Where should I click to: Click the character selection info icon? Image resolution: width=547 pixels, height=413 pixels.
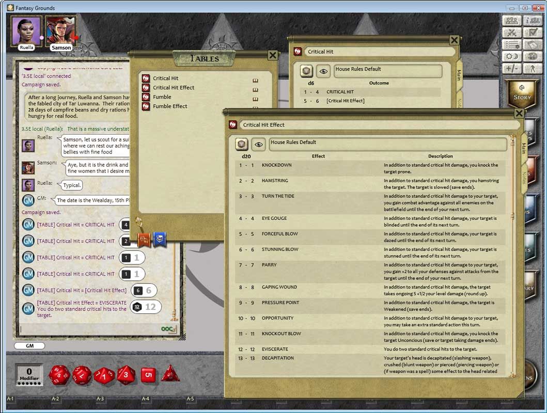pyautogui.click(x=533, y=20)
